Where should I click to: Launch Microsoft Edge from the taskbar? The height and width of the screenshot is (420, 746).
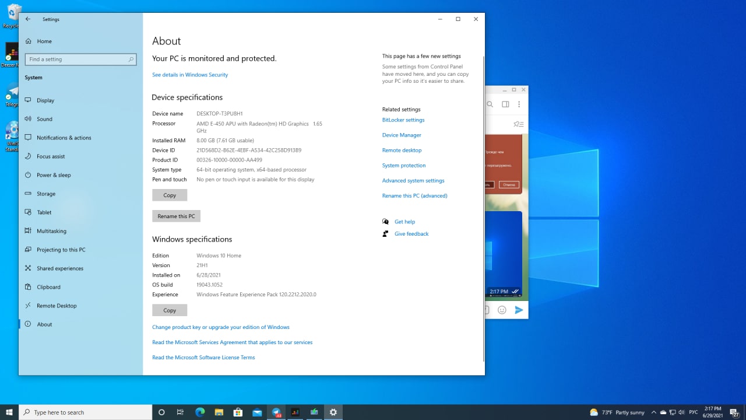[x=200, y=412]
